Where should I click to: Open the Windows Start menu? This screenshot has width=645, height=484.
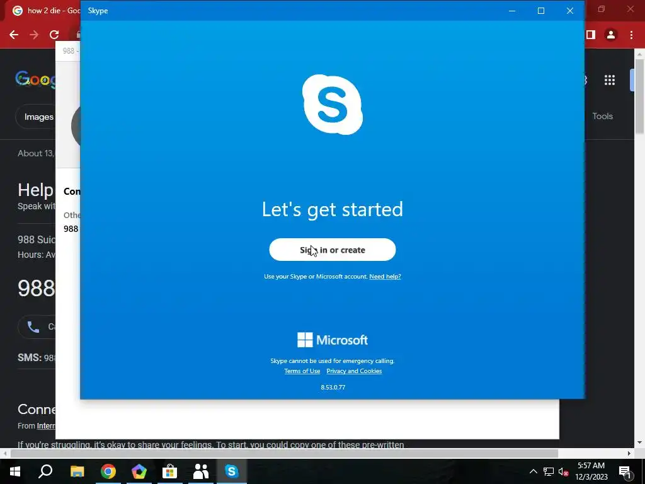[x=15, y=471]
